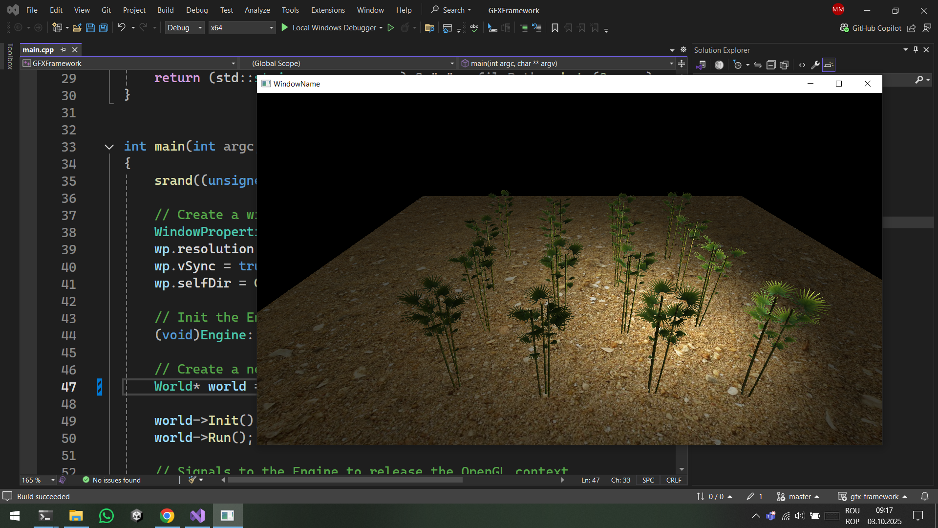
Task: Open the Extensions menu
Action: click(x=327, y=10)
